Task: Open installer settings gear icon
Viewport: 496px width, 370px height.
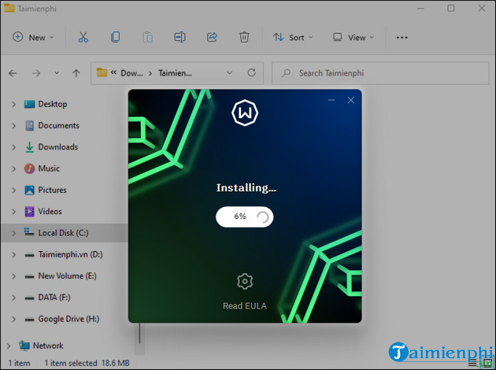Action: 245,282
